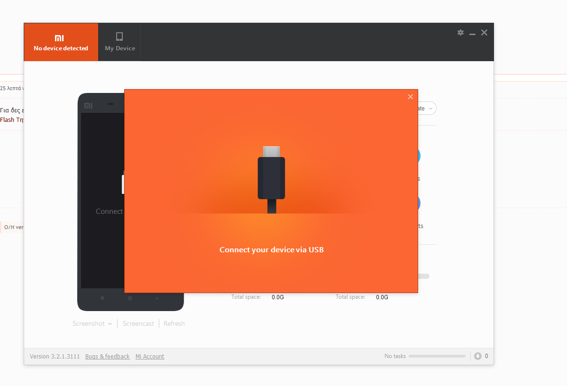
Task: Click the No tasks status text
Action: pyautogui.click(x=395, y=356)
